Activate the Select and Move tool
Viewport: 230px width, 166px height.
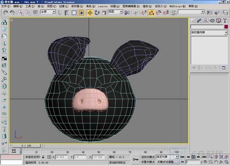(90, 13)
